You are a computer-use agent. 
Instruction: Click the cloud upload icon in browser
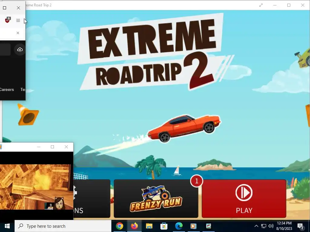(x=20, y=50)
